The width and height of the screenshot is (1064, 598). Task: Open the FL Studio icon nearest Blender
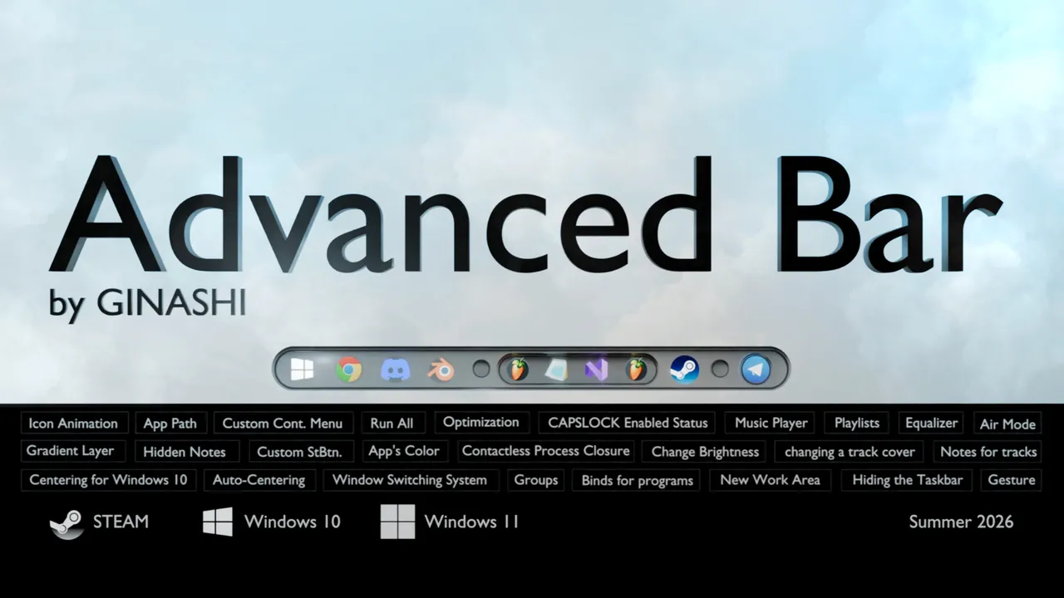518,370
